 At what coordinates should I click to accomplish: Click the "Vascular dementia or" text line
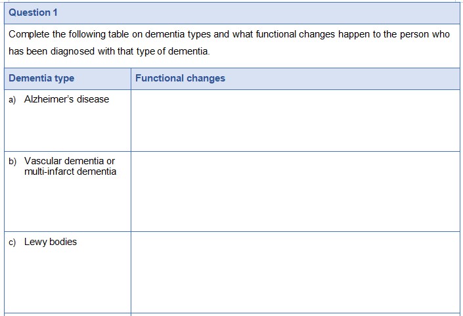pyautogui.click(x=69, y=161)
